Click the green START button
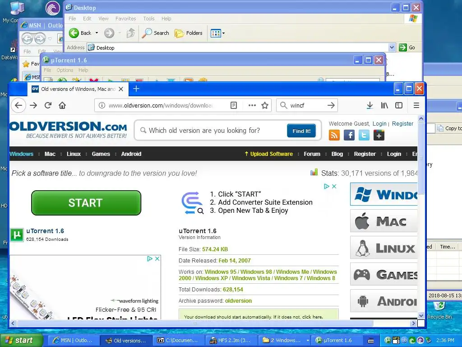The height and width of the screenshot is (347, 462). point(86,203)
